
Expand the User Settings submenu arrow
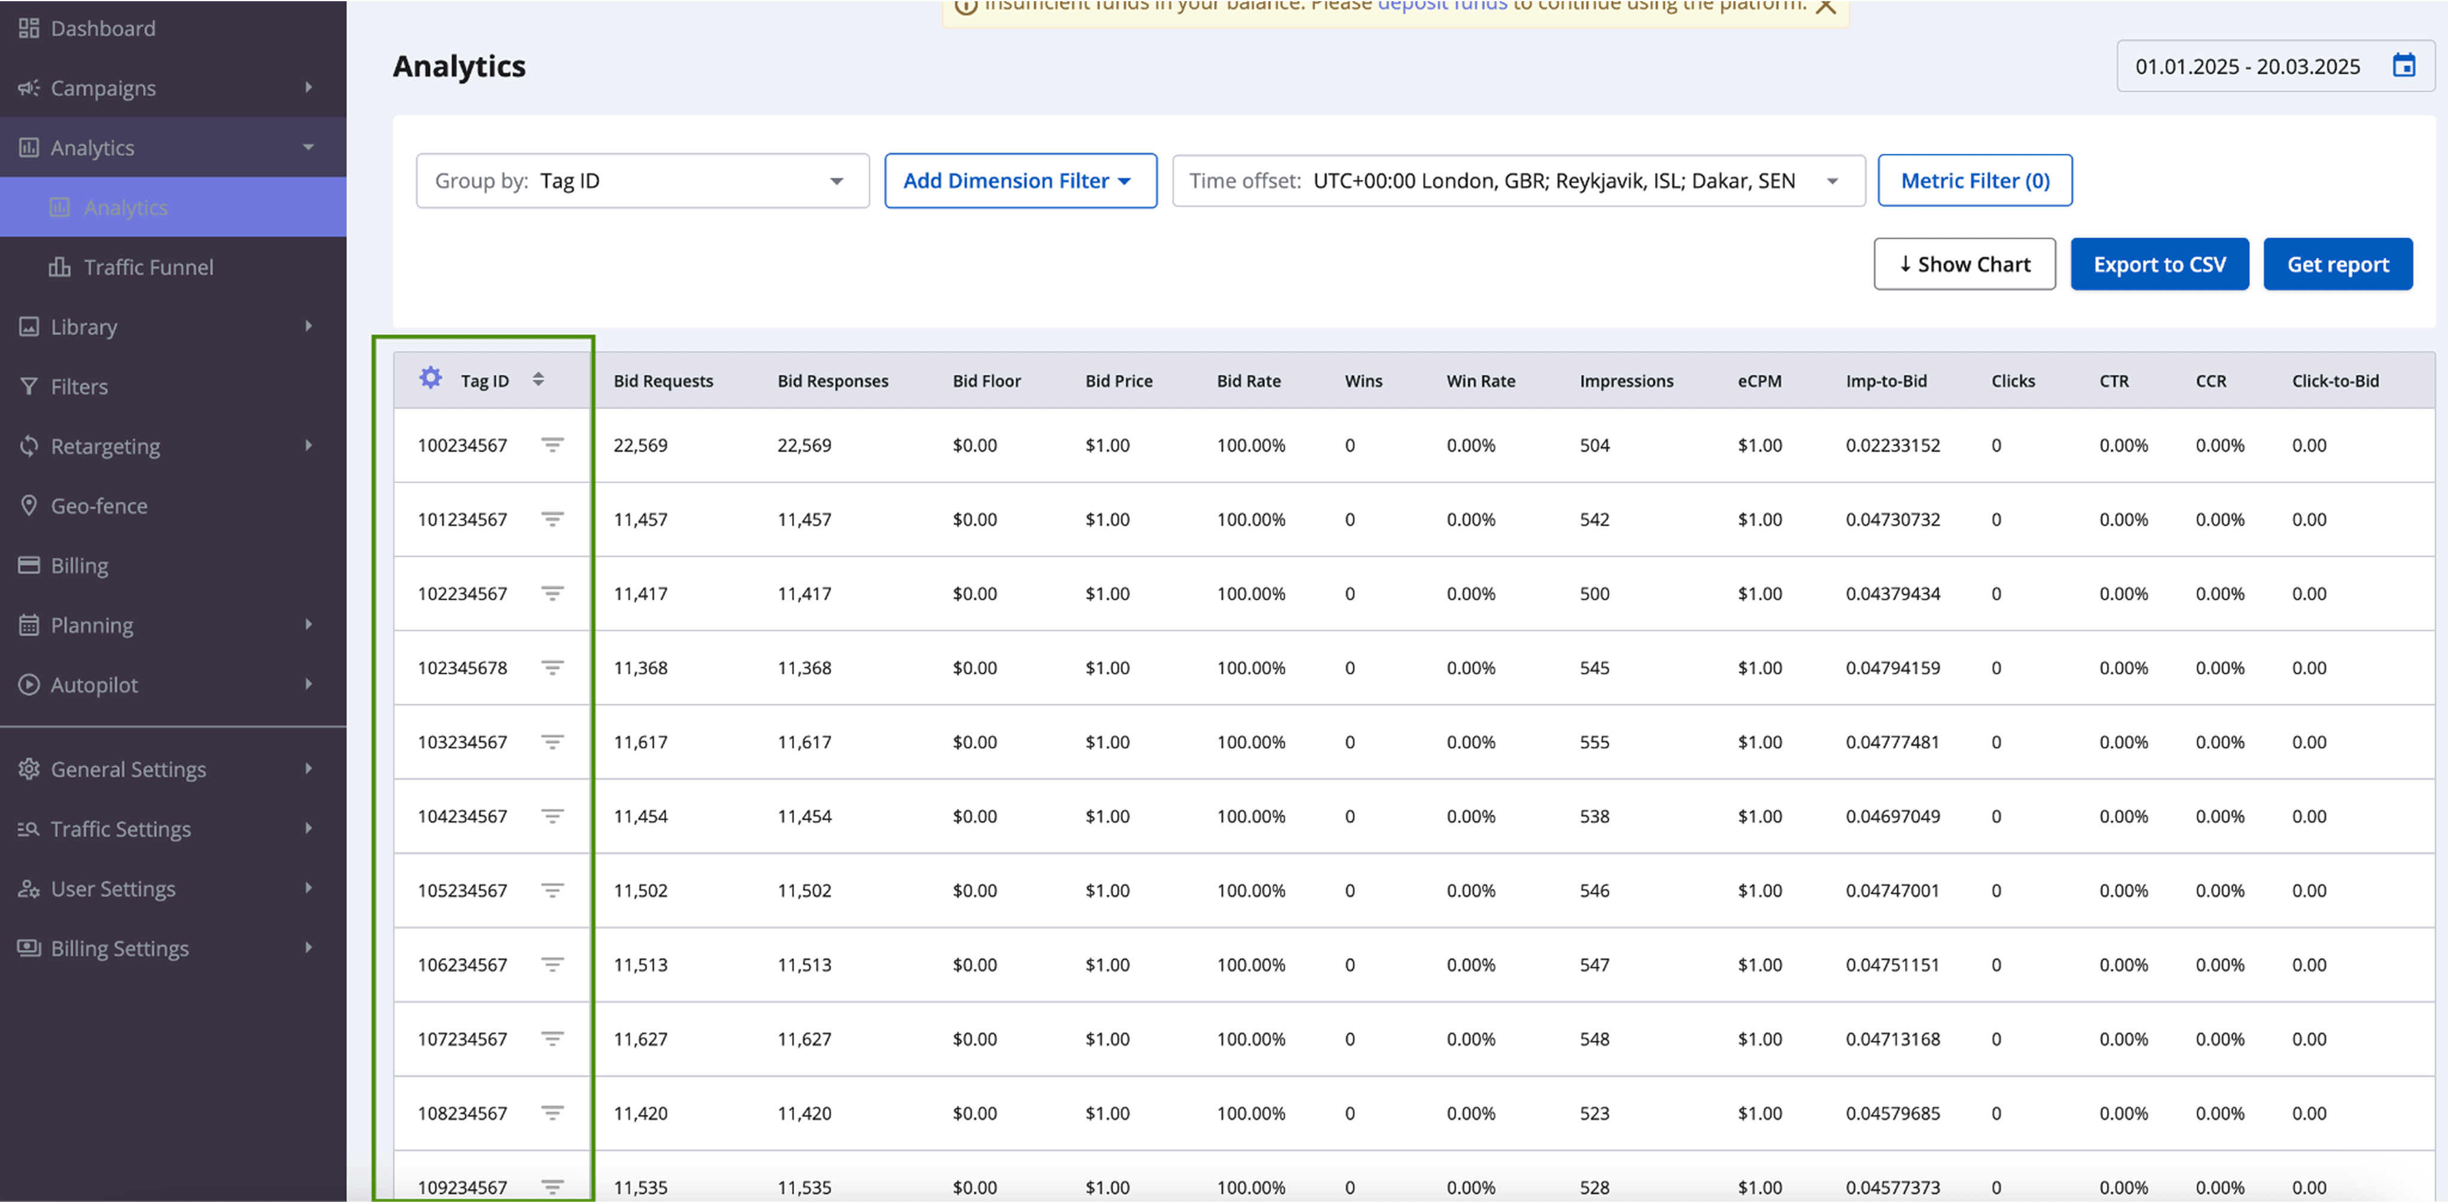(x=309, y=888)
